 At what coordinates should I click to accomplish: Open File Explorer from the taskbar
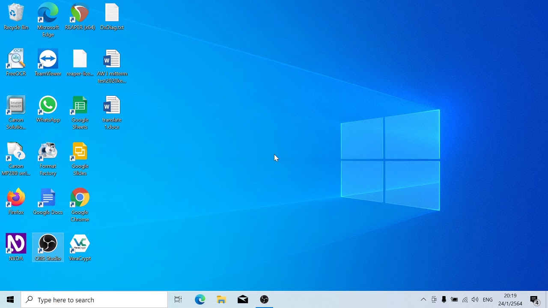coord(221,299)
